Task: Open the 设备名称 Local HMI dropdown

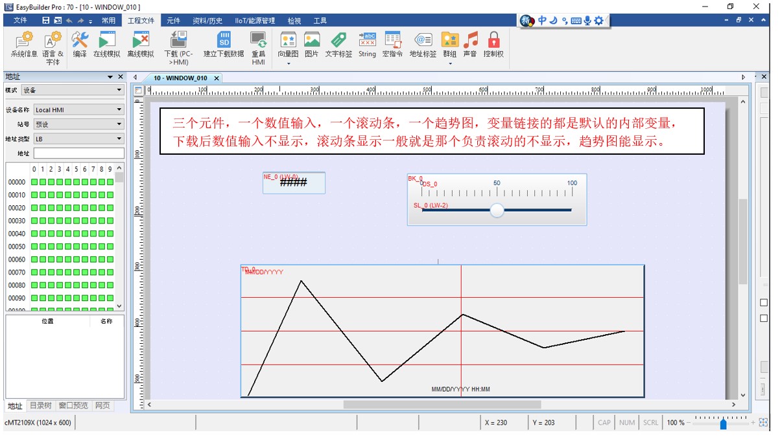Action: point(78,110)
